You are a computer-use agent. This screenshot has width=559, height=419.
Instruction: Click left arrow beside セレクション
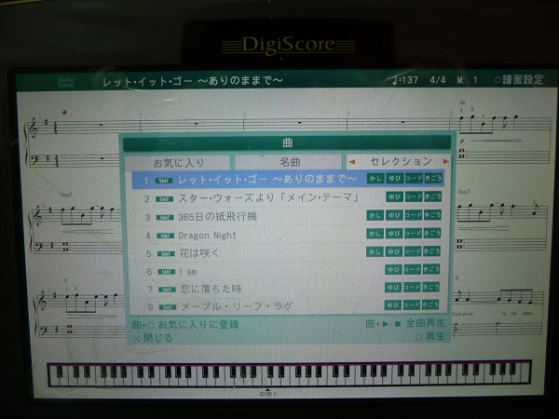tap(351, 161)
